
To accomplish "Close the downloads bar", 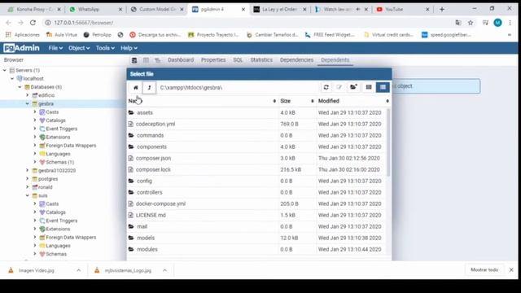I will click(x=511, y=269).
